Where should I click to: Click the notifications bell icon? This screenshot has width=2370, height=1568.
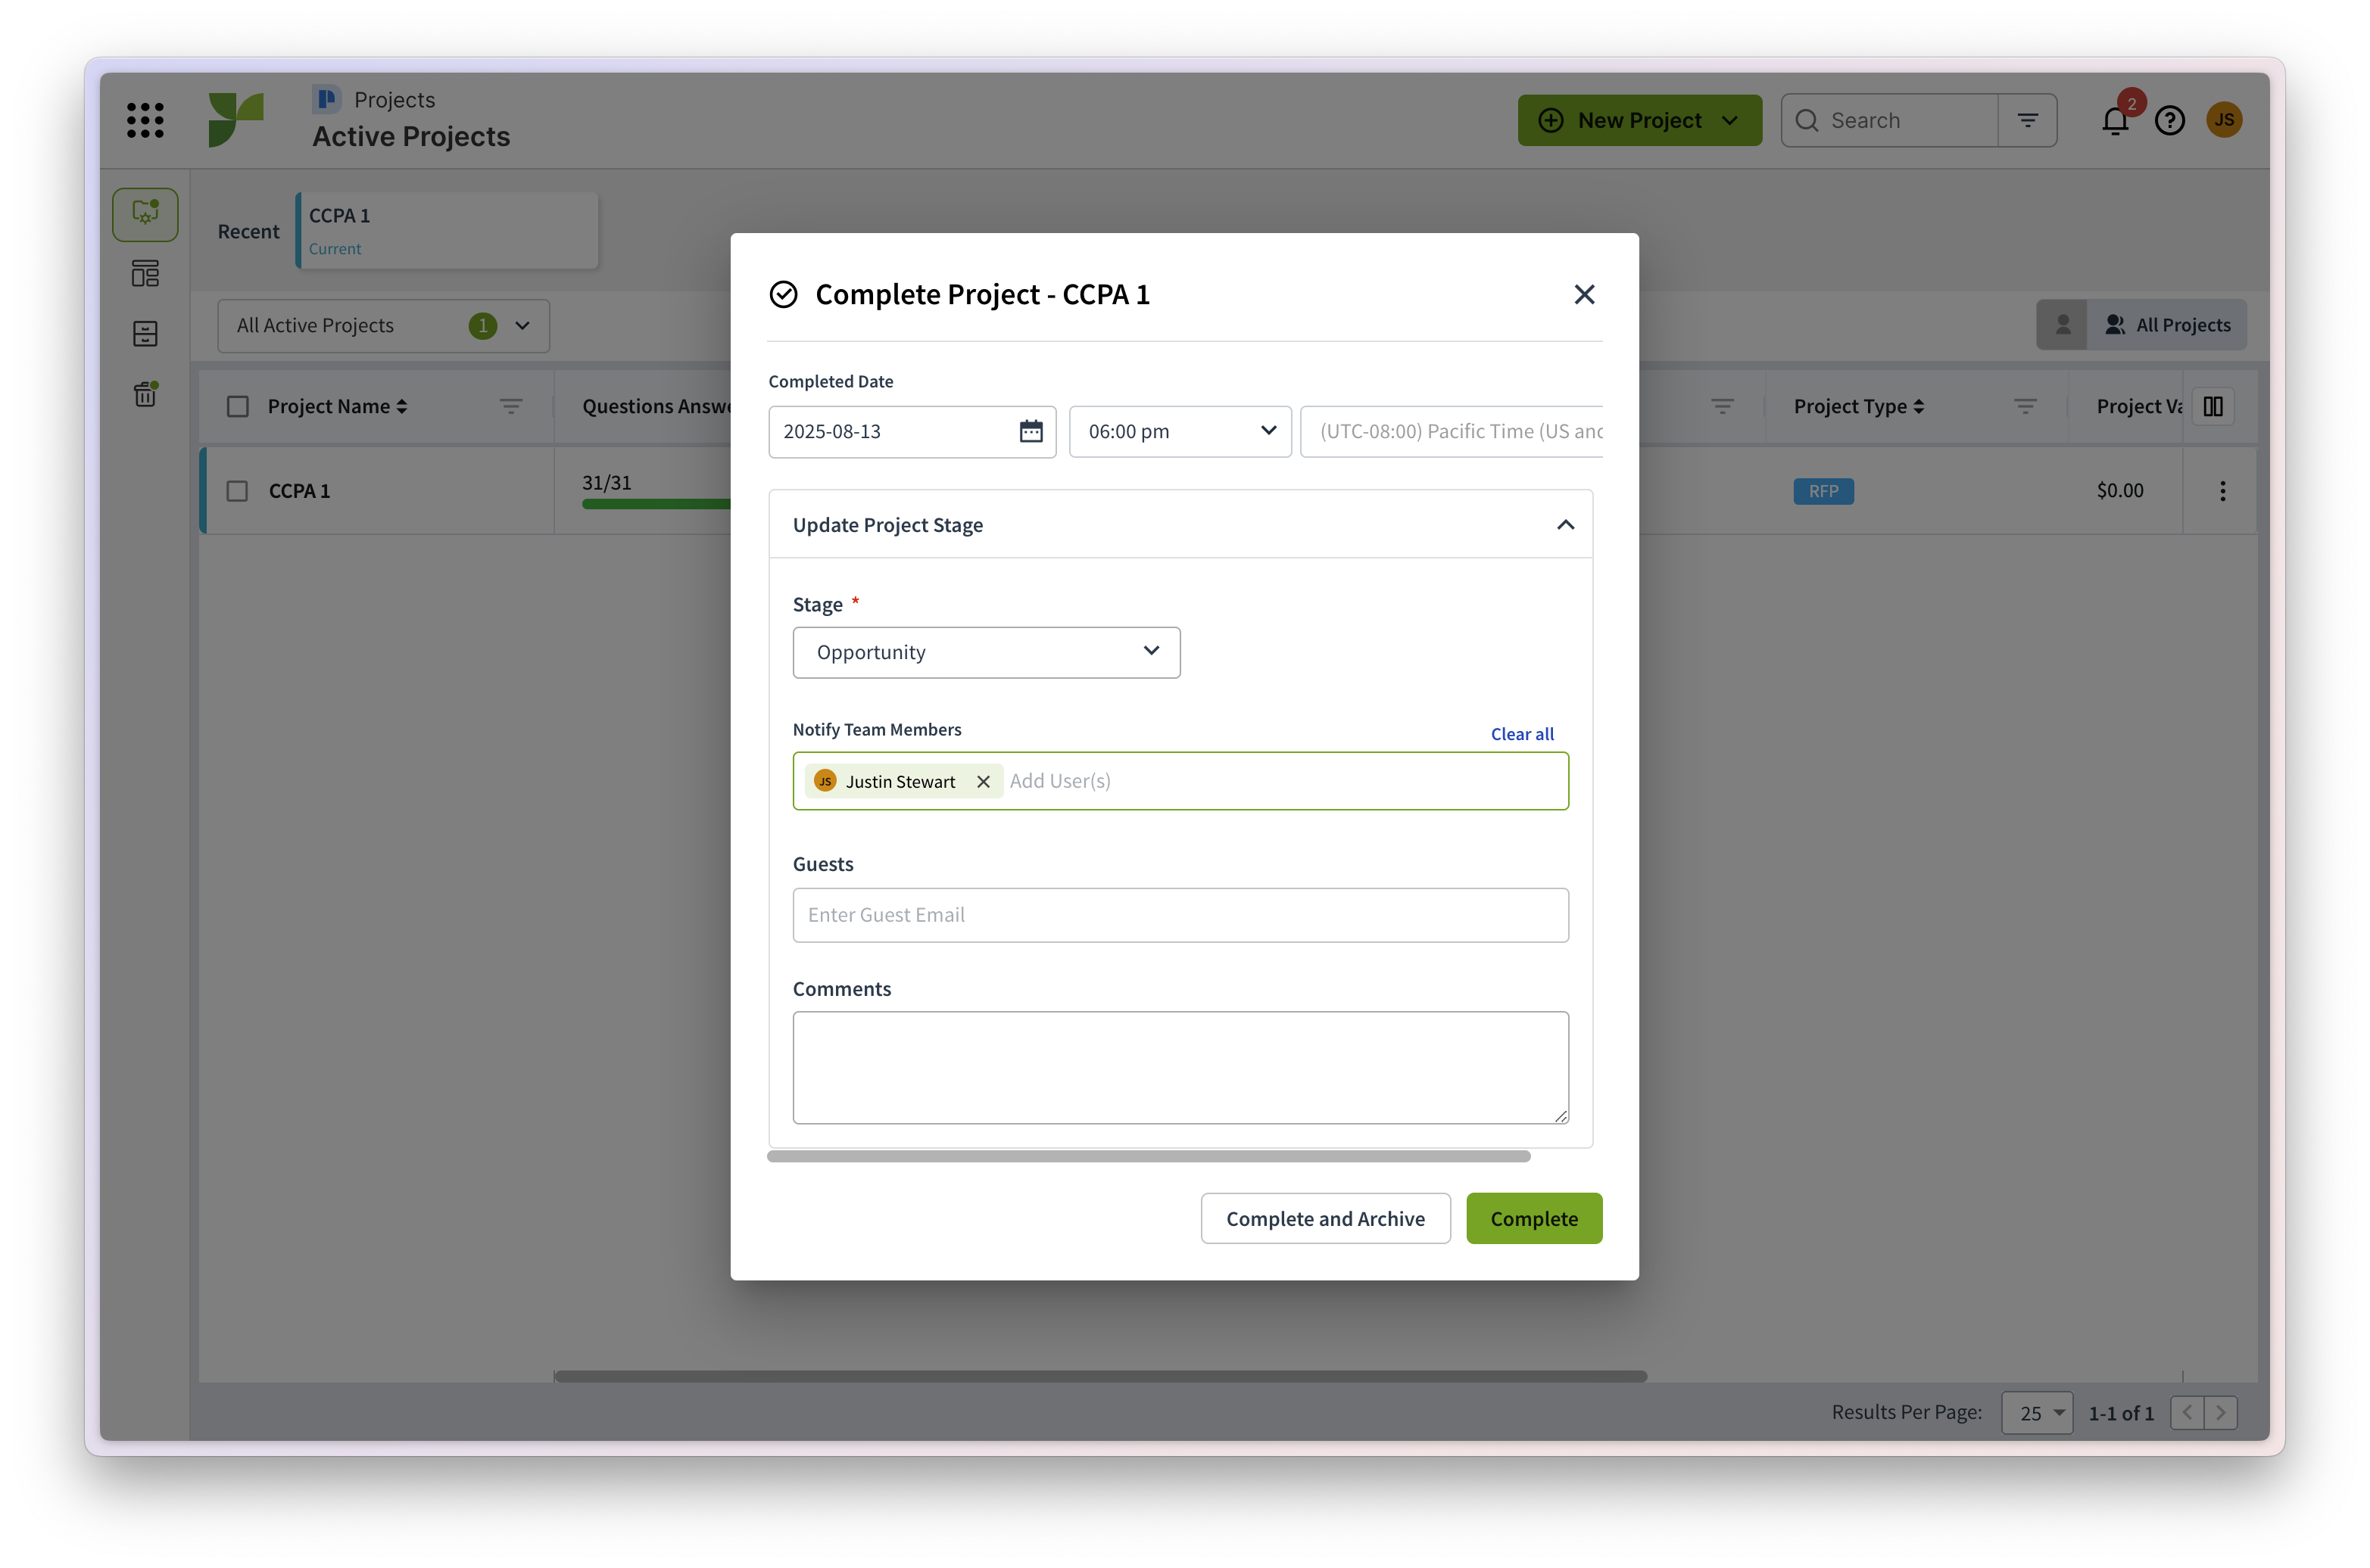pos(2114,121)
